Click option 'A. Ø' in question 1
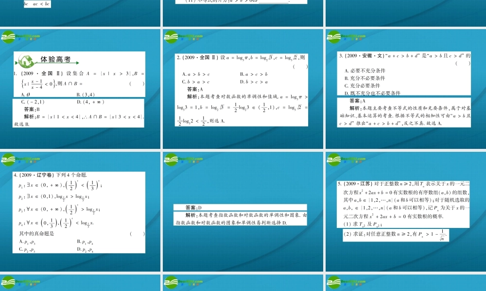 (25, 95)
